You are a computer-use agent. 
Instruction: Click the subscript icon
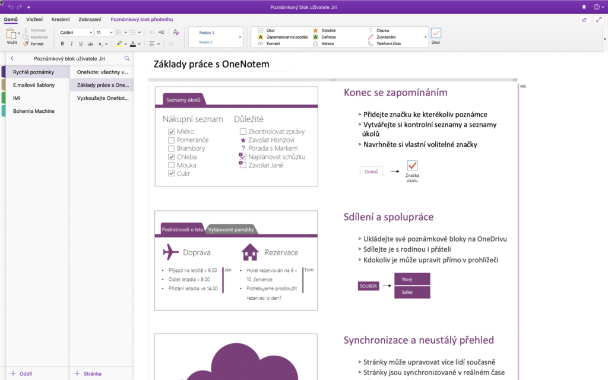(x=100, y=44)
